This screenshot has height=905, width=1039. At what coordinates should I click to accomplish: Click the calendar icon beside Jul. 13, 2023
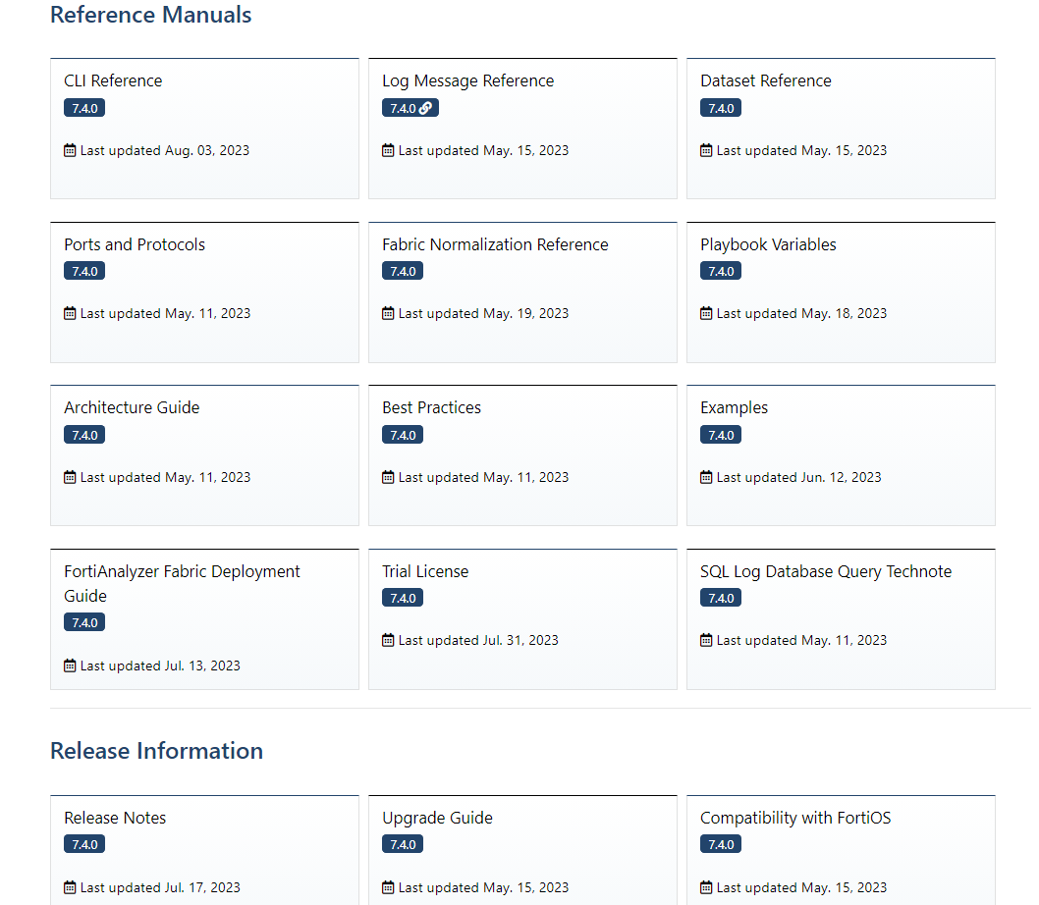70,665
